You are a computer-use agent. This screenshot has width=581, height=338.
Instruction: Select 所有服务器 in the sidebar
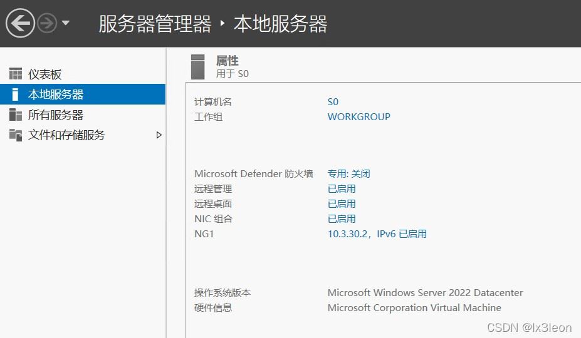coord(56,115)
